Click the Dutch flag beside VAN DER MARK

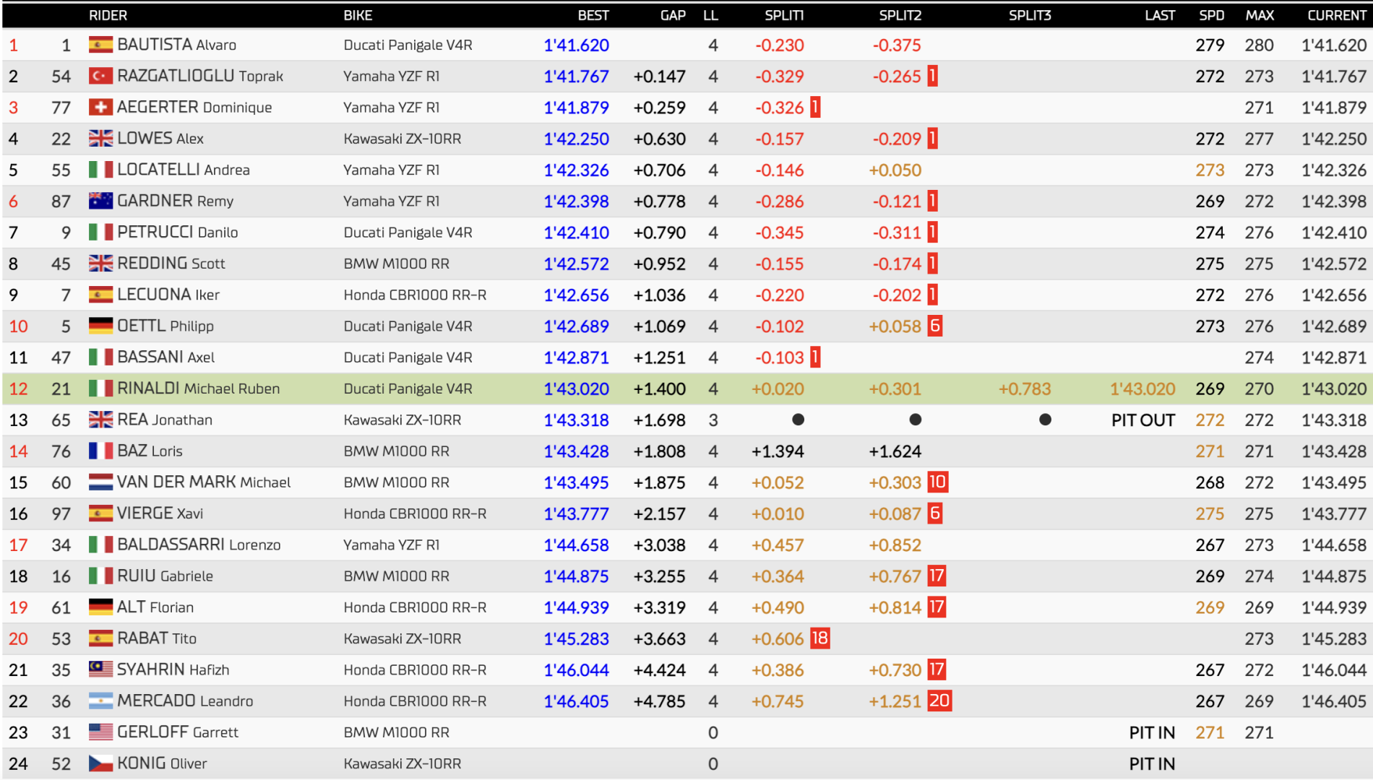[x=100, y=482]
